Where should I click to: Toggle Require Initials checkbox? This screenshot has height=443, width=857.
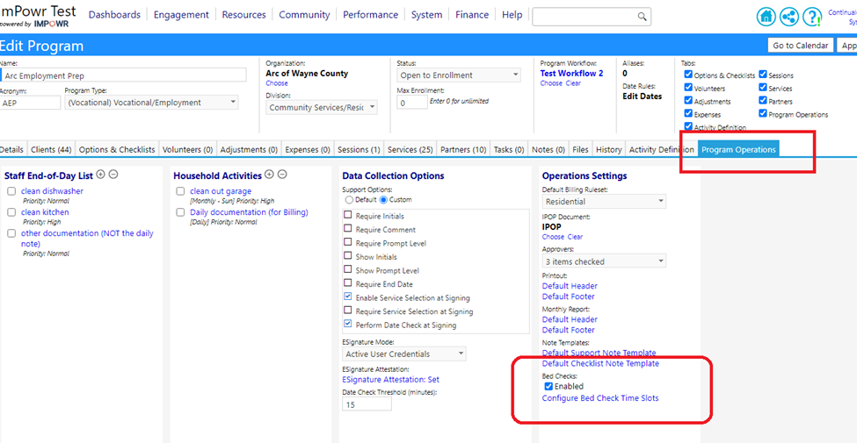click(x=347, y=216)
